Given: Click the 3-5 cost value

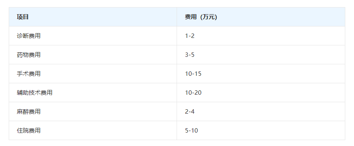Looking at the screenshot, I should [x=190, y=55].
